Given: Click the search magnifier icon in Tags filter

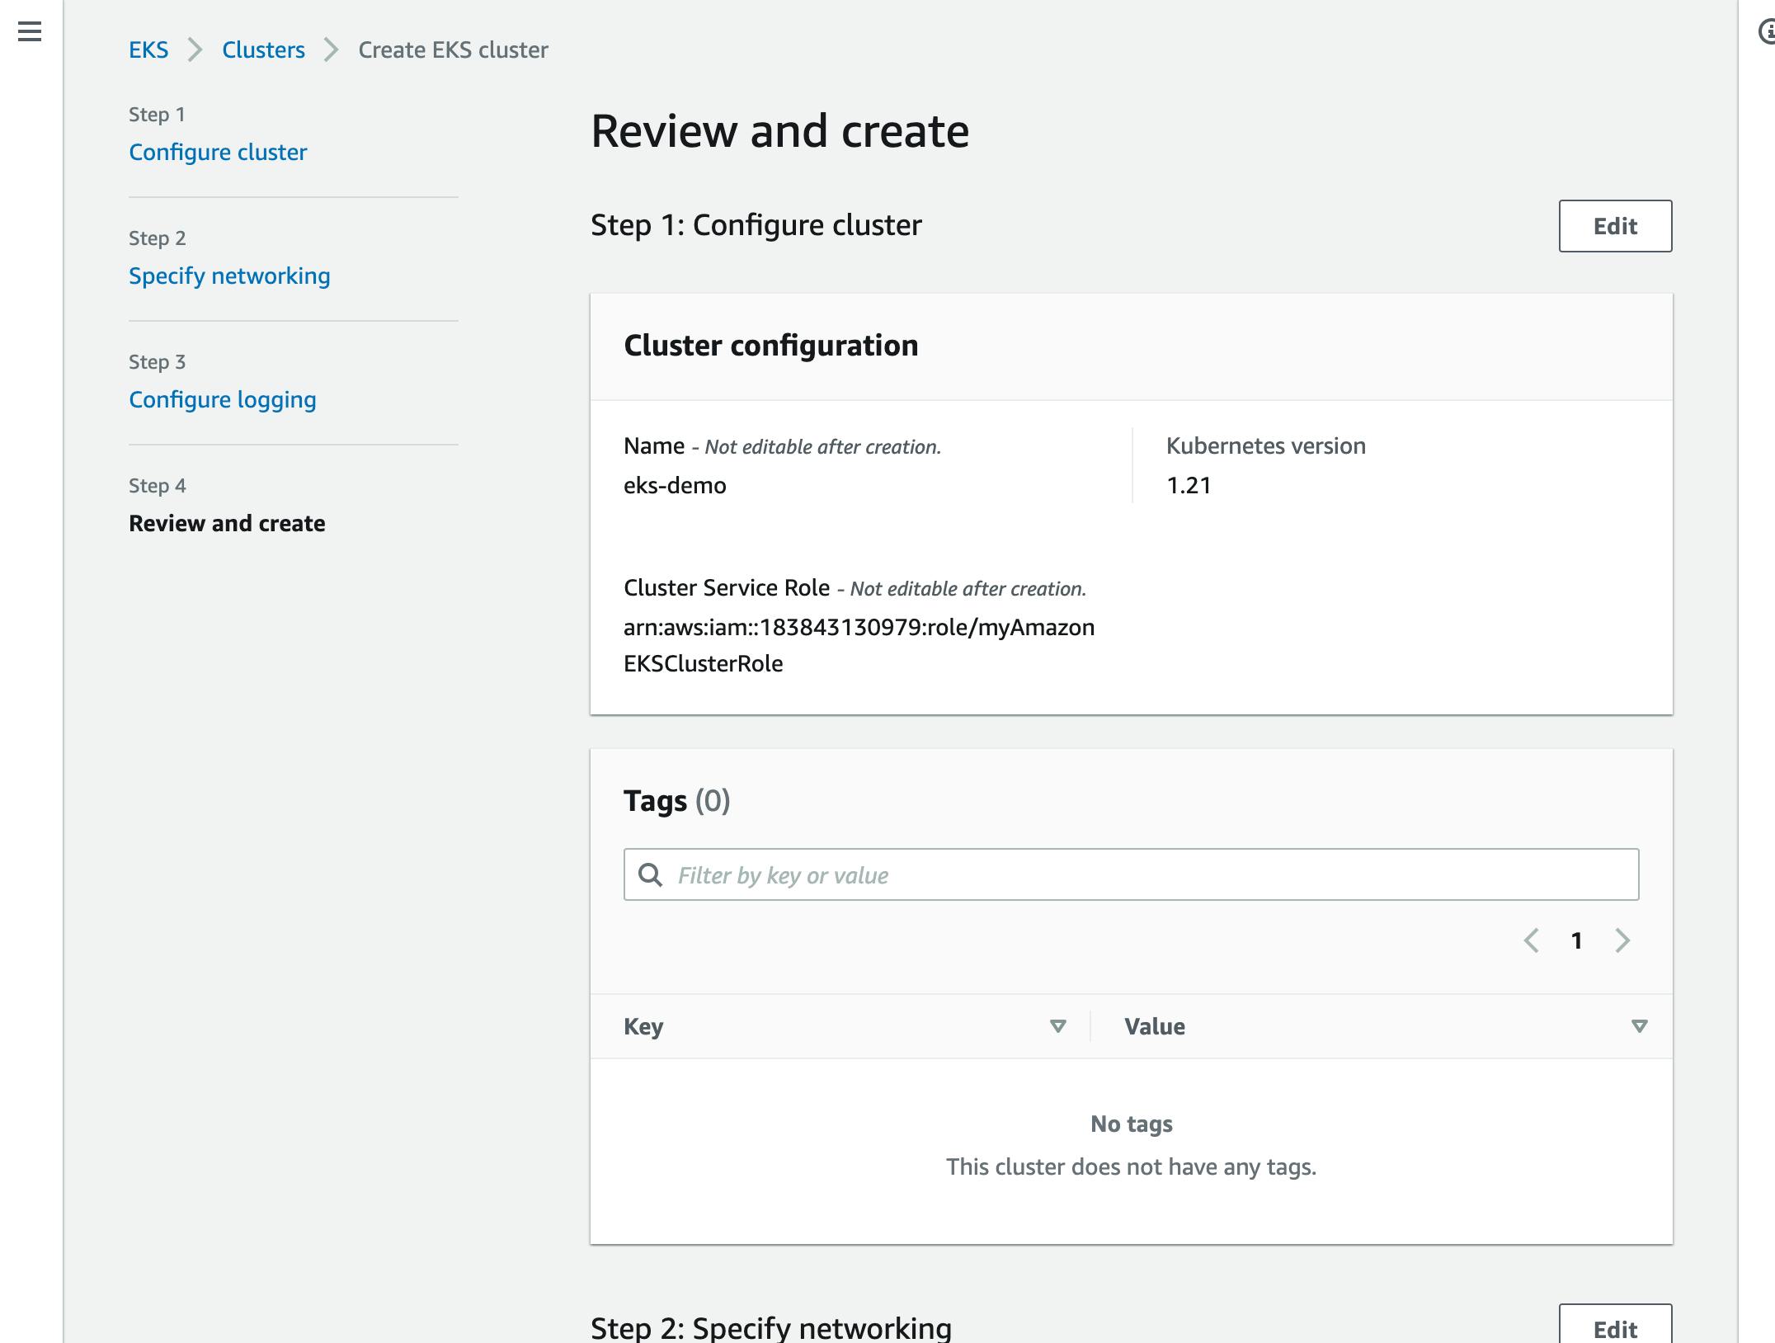Looking at the screenshot, I should 651,875.
